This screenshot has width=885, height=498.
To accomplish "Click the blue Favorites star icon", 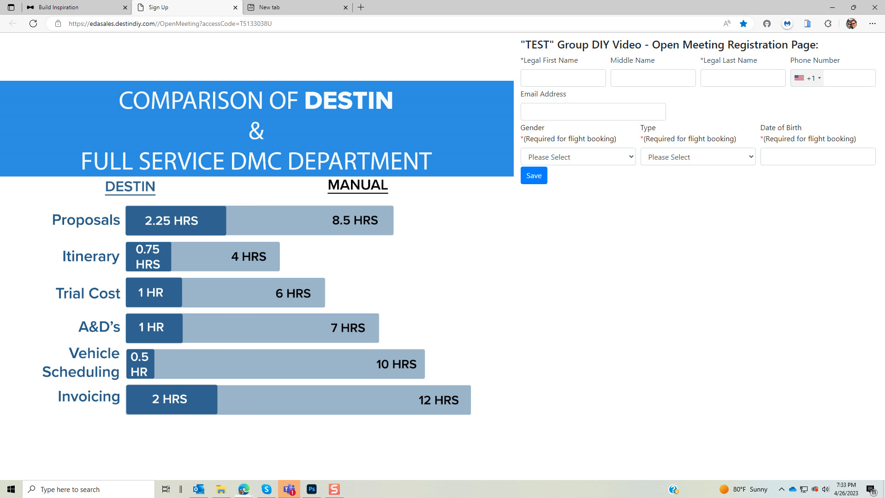I will click(743, 24).
